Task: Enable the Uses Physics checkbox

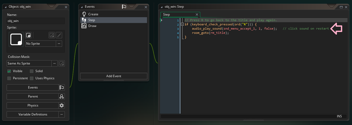Action: click(31, 78)
